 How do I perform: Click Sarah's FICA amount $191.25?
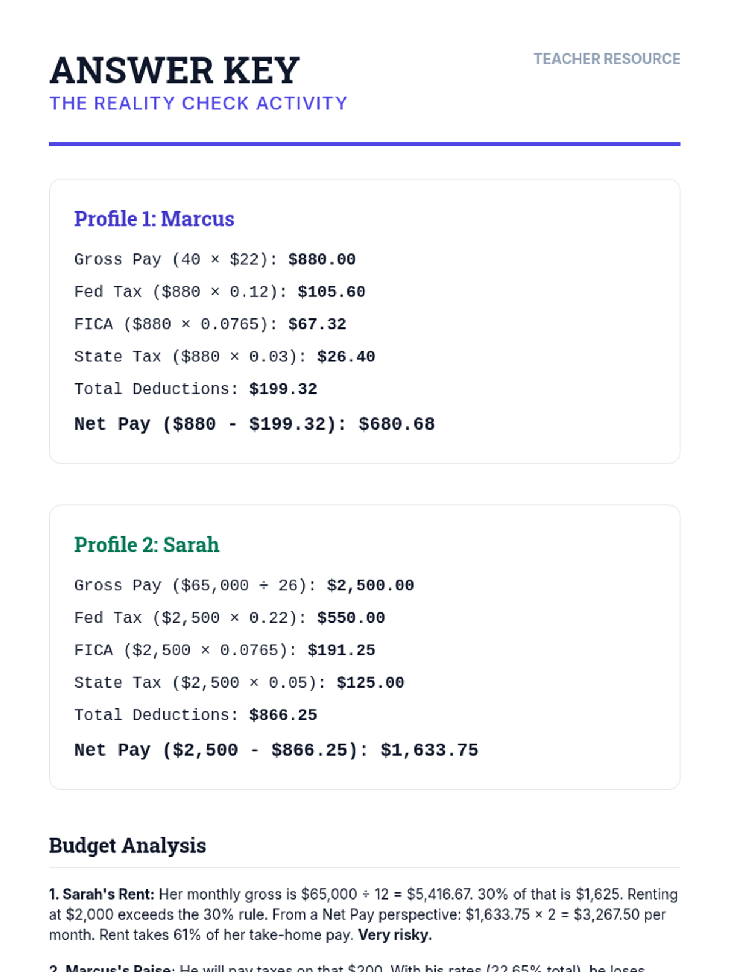[x=341, y=650]
